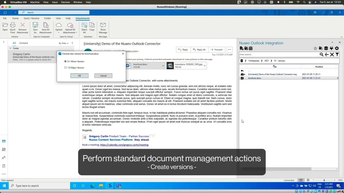Expand the folder pane chevron
Viewport: 344px width, 193px height.
[x=4, y=42]
